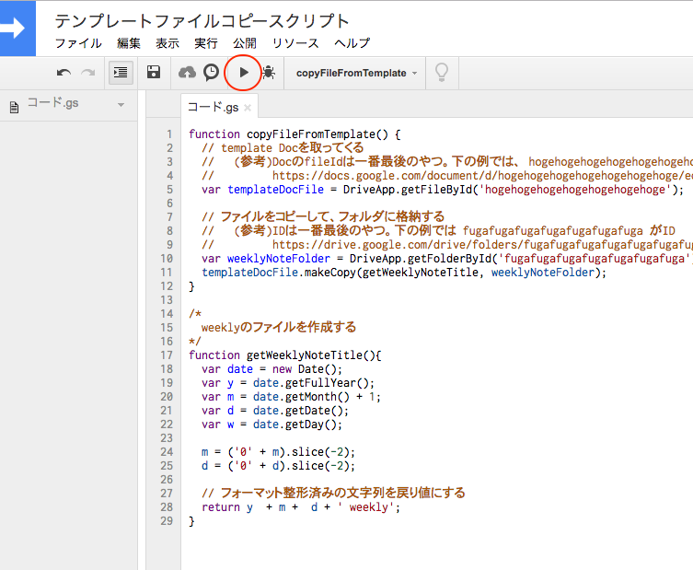Click the "m = ('0' + m).slice(-2);" line
693x570 pixels.
pyautogui.click(x=279, y=452)
